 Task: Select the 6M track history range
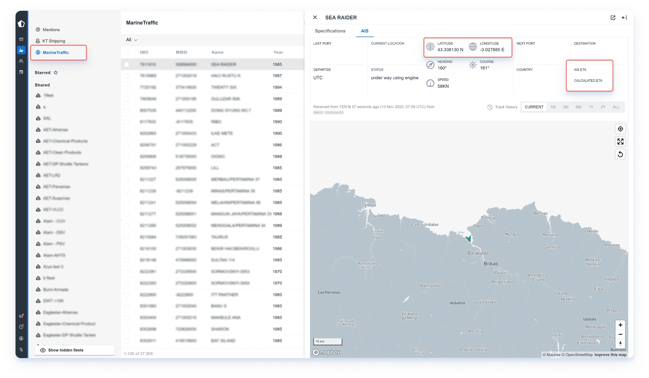click(578, 107)
